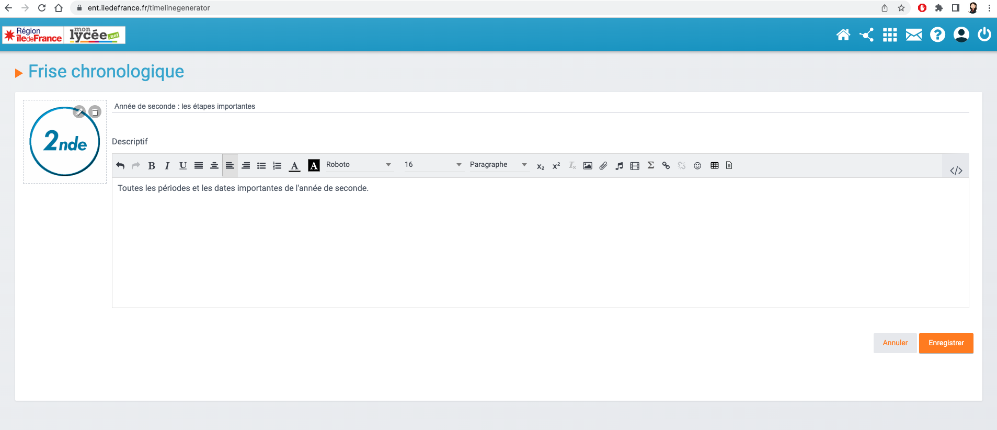This screenshot has width=997, height=430.
Task: Open the applications grid menu
Action: (x=890, y=35)
